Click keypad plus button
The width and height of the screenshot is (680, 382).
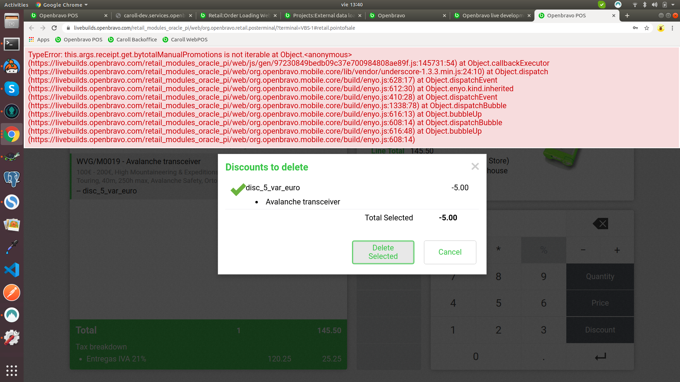tap(617, 250)
